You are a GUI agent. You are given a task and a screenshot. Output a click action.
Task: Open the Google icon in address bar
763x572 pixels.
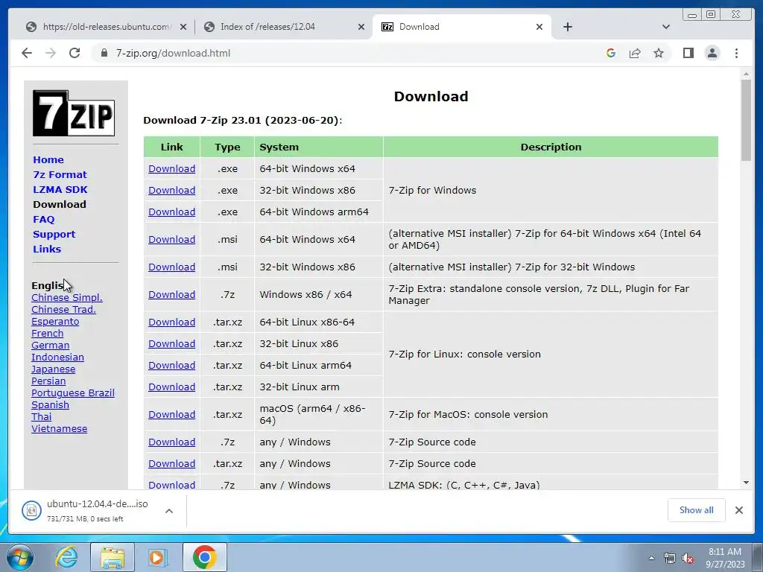pyautogui.click(x=611, y=53)
